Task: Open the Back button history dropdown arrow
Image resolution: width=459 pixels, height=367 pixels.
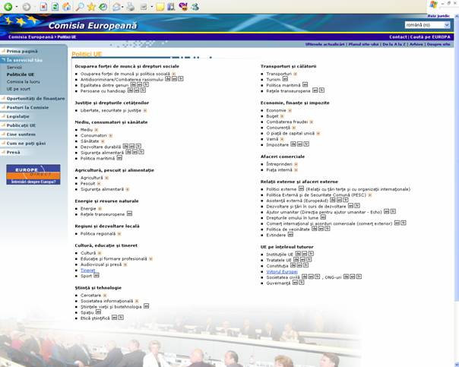Action: pyautogui.click(x=17, y=7)
